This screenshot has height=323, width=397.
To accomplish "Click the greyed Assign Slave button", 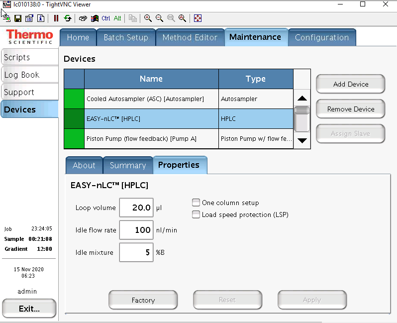I will [x=350, y=133].
